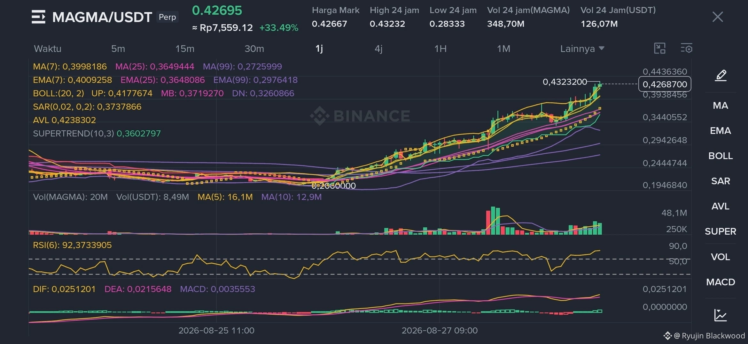
Task: Select the 1H daily timeframe
Action: pos(440,49)
